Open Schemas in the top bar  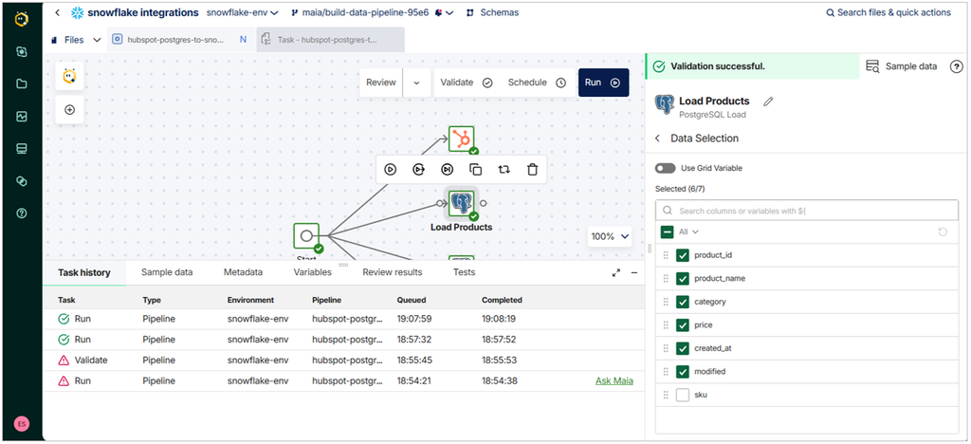(493, 12)
